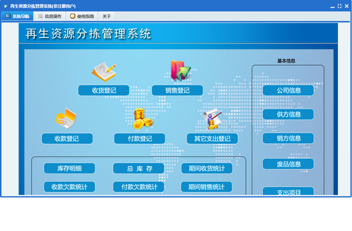
Task: Click the title bar text 再生资源分拣管理系统(非注册用户)
Action: click(x=43, y=6)
